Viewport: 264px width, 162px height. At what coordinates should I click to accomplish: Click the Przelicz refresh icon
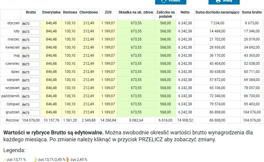pos(164,1)
